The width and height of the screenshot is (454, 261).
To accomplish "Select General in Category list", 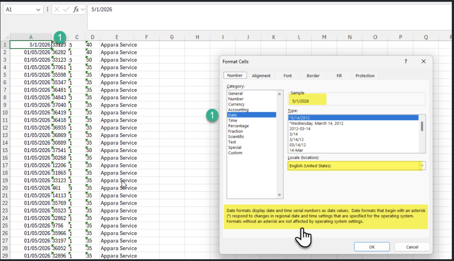I will [235, 93].
